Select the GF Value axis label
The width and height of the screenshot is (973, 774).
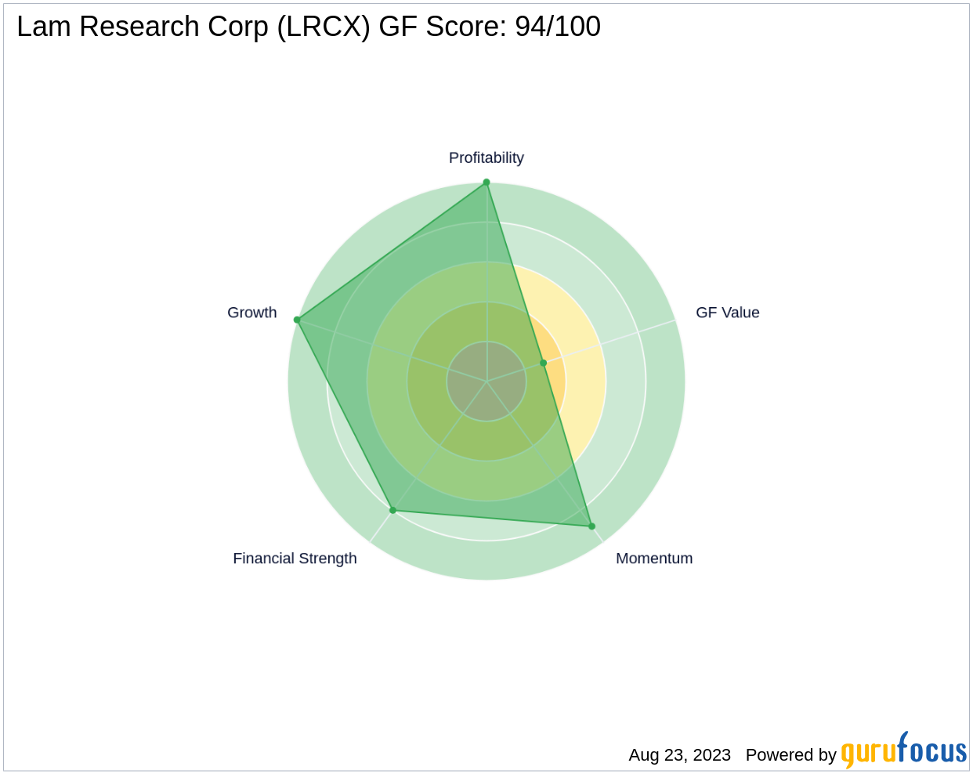pyautogui.click(x=728, y=313)
